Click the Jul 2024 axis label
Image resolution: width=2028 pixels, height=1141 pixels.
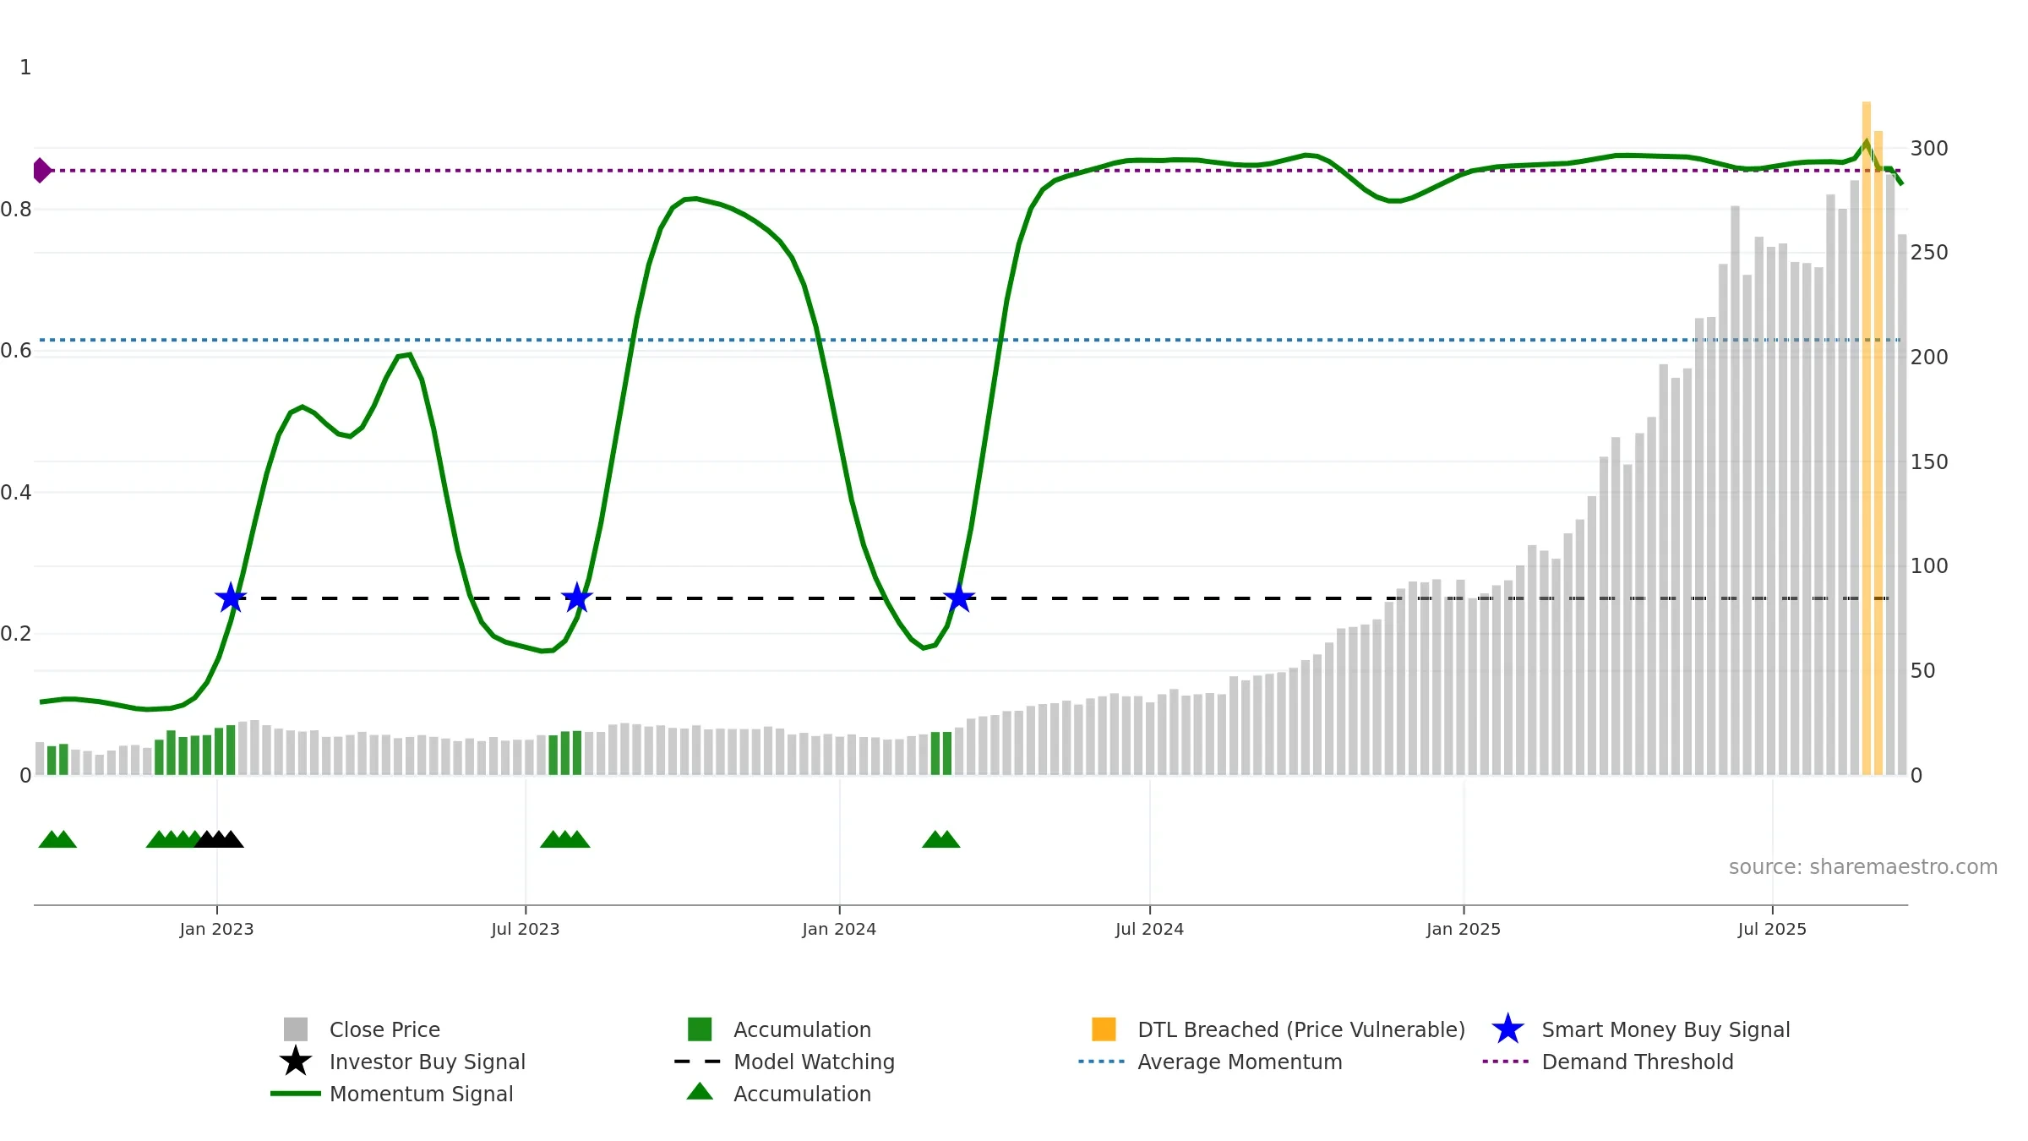(1149, 929)
